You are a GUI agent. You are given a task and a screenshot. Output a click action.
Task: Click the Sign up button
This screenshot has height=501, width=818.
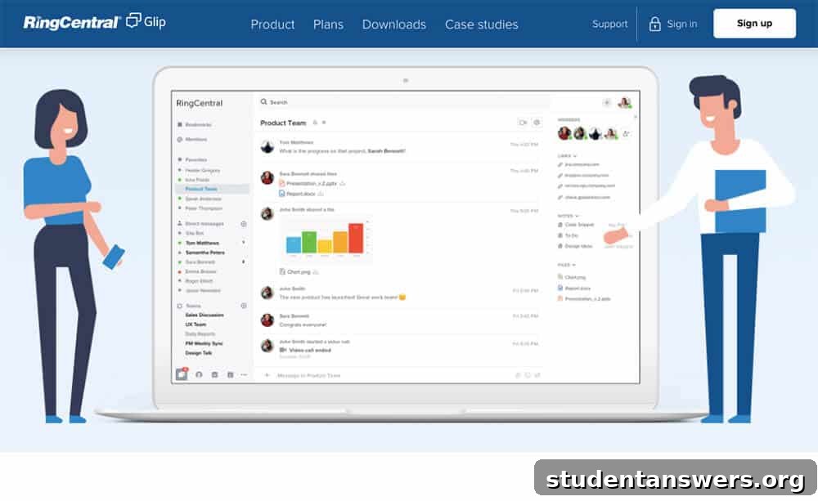coord(754,24)
